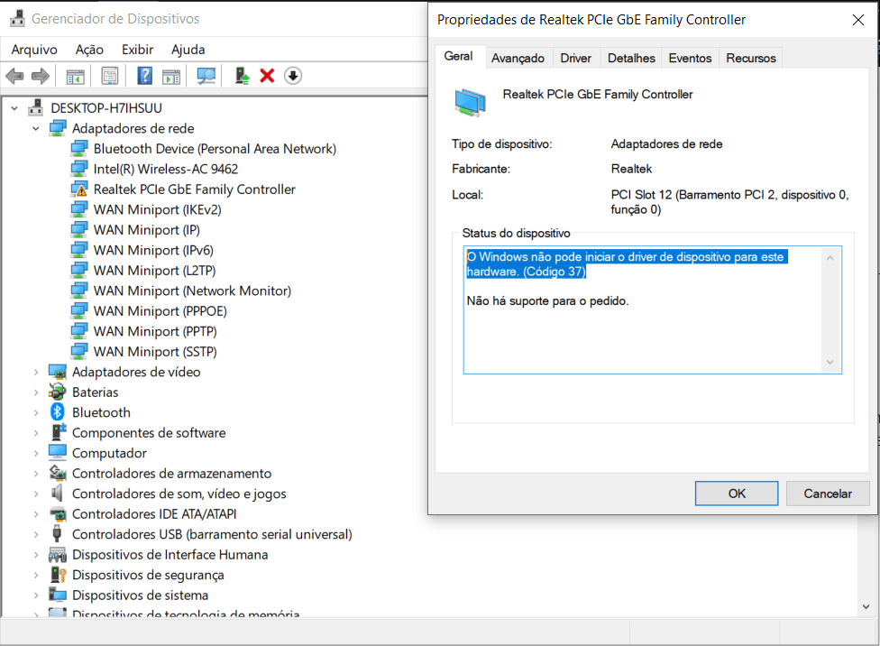Collapse the DESKTOP-H7IHSUU root node

(14, 108)
